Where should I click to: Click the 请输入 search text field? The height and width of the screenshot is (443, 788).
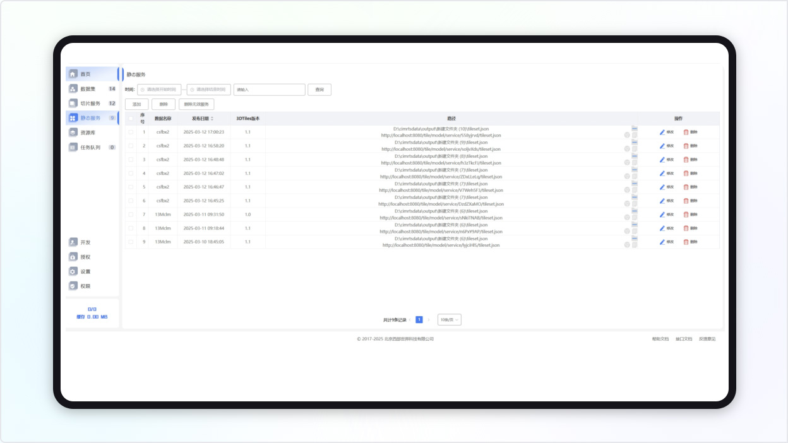(x=269, y=90)
